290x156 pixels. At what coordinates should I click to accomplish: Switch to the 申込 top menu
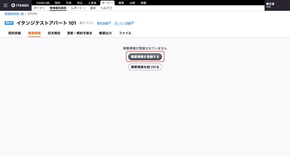point(80,3)
